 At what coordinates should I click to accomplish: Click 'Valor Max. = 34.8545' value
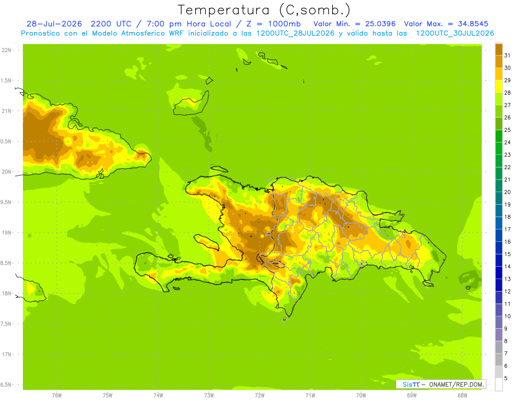point(447,24)
